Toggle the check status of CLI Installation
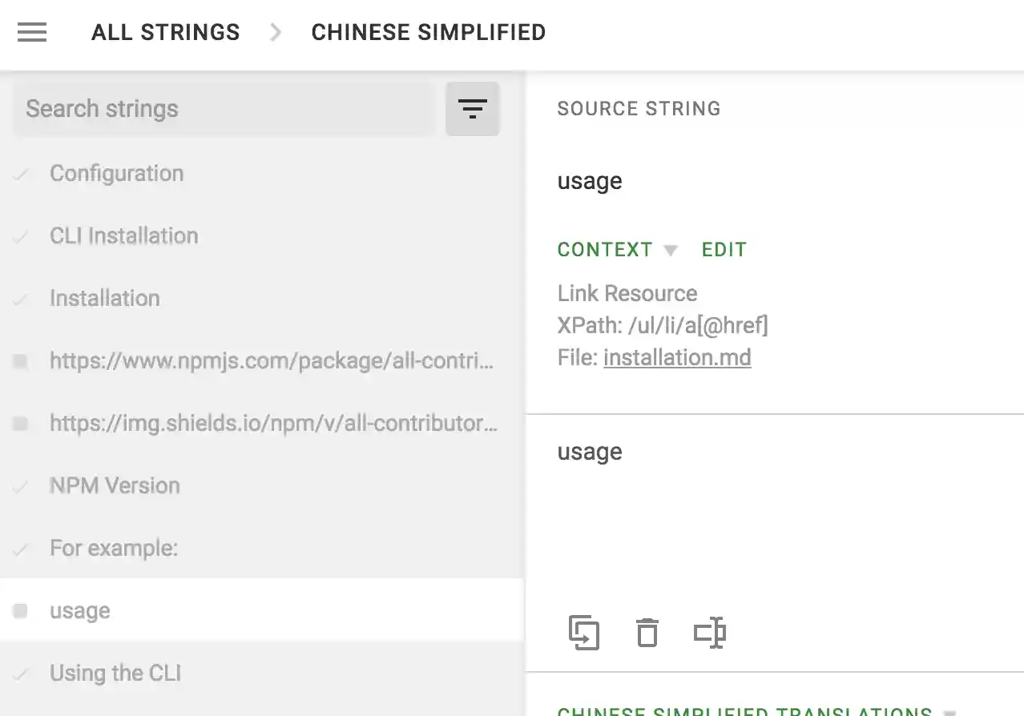 (20, 235)
